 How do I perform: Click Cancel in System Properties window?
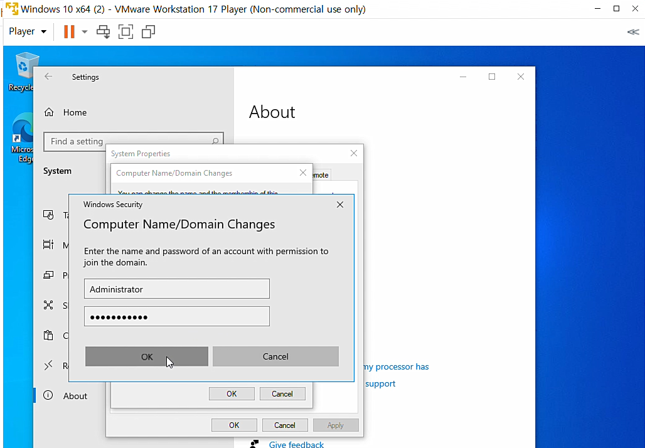[285, 425]
